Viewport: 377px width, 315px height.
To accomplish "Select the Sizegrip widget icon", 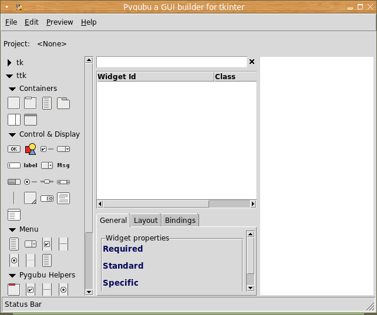I will tap(31, 198).
